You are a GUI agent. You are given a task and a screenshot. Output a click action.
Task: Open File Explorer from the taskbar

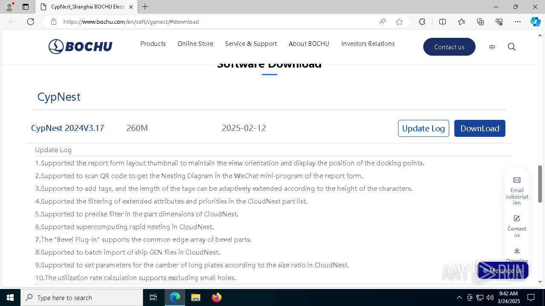point(195,297)
